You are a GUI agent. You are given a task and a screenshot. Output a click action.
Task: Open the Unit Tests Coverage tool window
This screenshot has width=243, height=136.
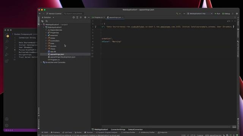pos(238,49)
